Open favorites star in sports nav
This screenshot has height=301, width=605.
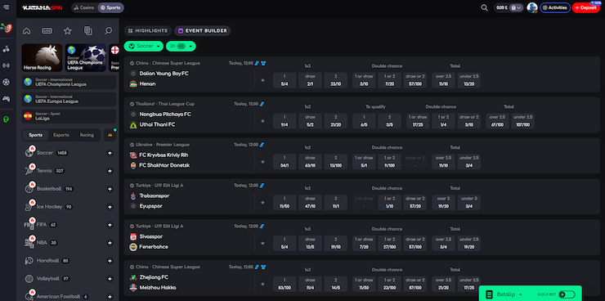[x=68, y=31]
